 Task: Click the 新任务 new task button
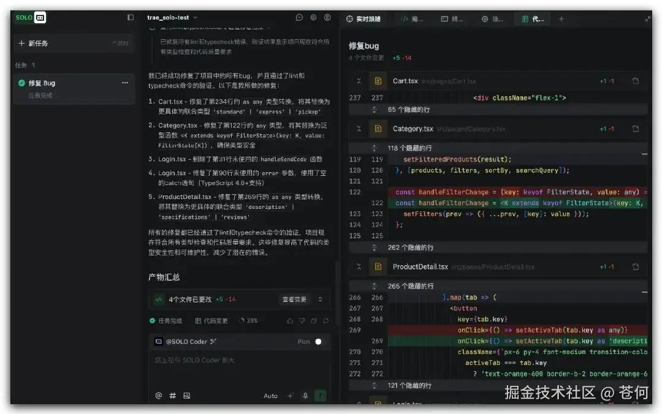(39, 43)
